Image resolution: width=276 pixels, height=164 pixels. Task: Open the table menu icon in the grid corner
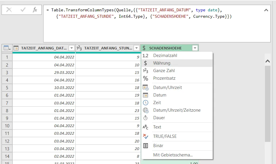pos(7,48)
